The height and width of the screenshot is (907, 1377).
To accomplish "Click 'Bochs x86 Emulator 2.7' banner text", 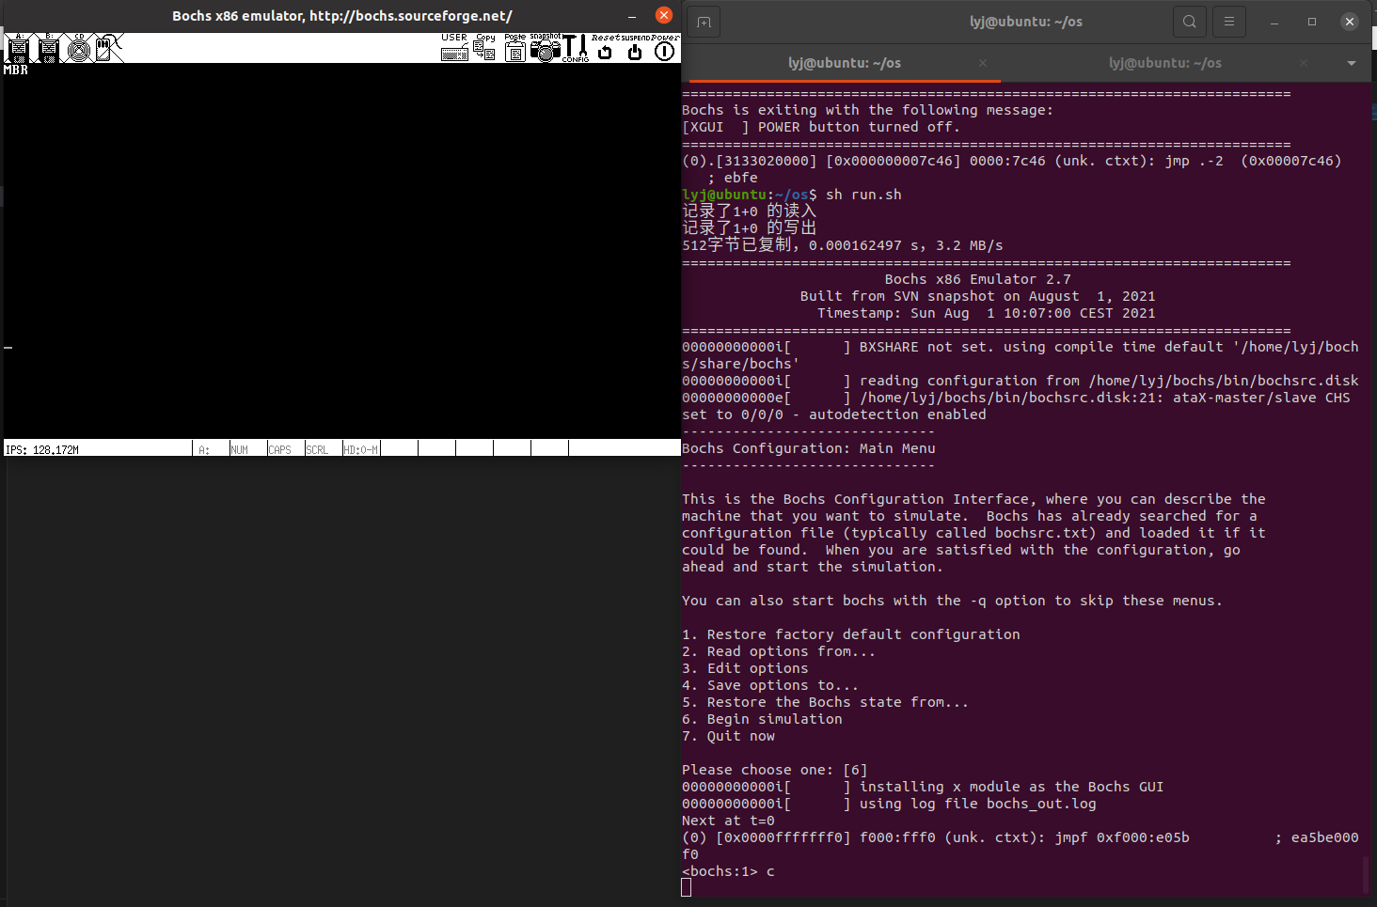I will click(x=978, y=279).
